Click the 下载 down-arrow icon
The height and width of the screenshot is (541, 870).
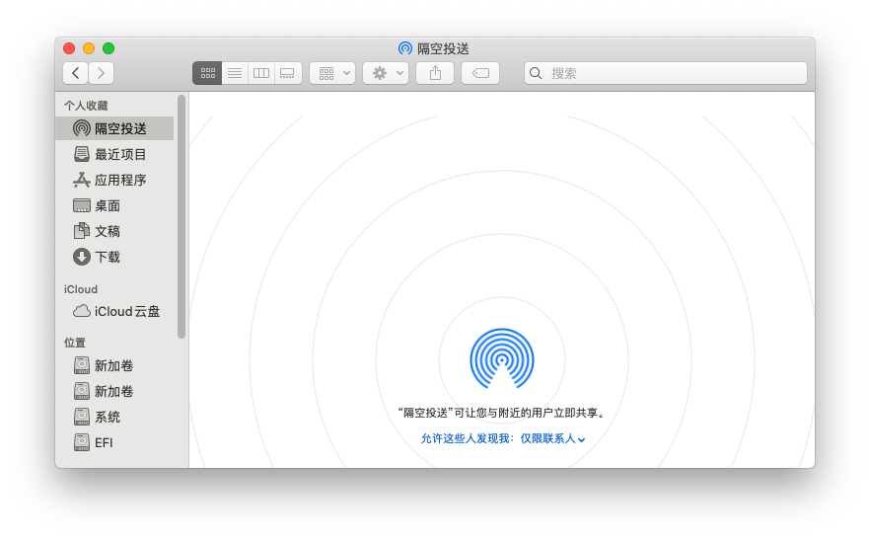click(x=82, y=257)
